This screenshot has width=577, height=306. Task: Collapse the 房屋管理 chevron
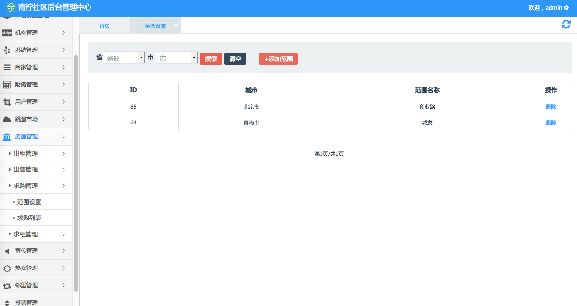(x=64, y=136)
